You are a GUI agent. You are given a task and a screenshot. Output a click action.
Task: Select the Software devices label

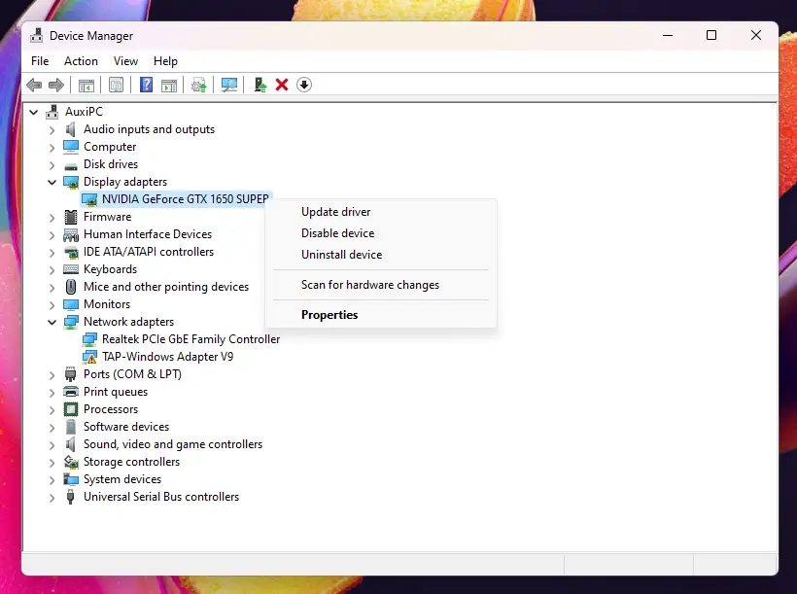[126, 427]
